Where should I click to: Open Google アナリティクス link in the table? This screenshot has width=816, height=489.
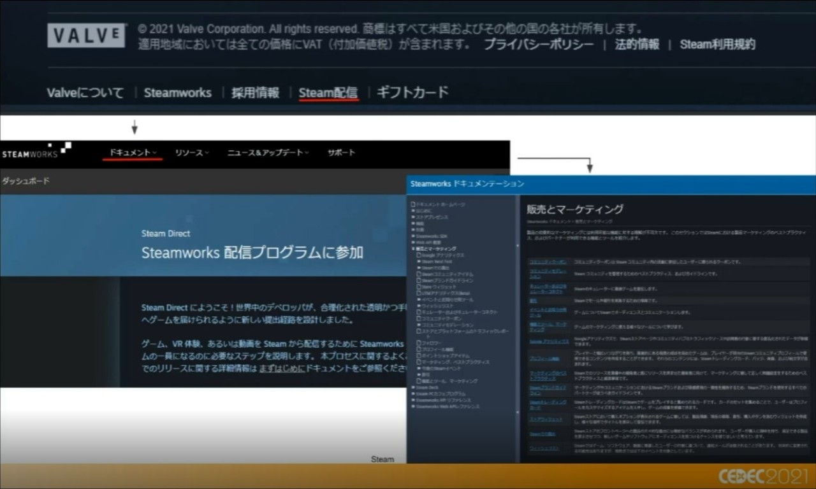point(549,341)
